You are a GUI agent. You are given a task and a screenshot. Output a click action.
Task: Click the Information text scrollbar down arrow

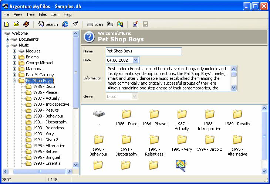tap(233, 88)
